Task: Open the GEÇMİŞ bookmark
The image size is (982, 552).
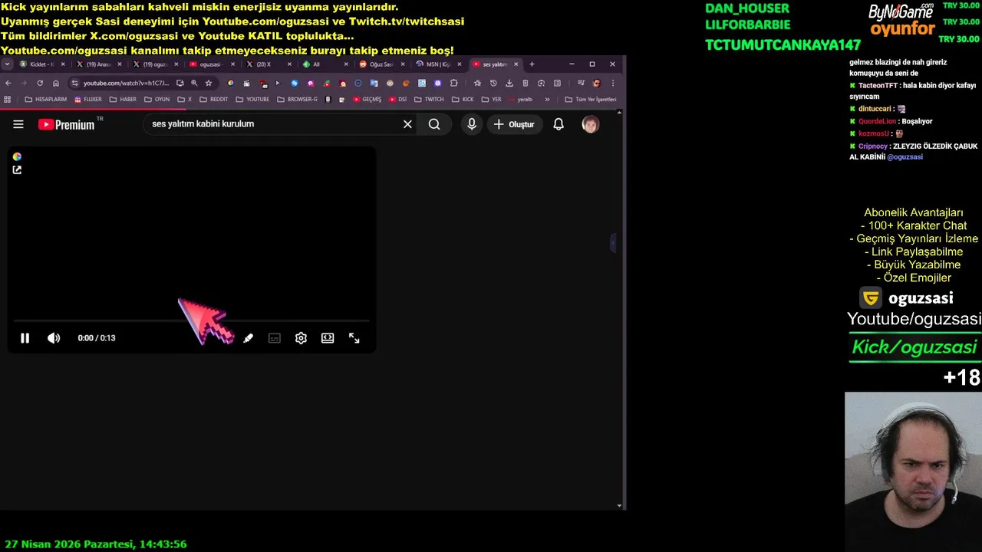Action: pyautogui.click(x=367, y=100)
